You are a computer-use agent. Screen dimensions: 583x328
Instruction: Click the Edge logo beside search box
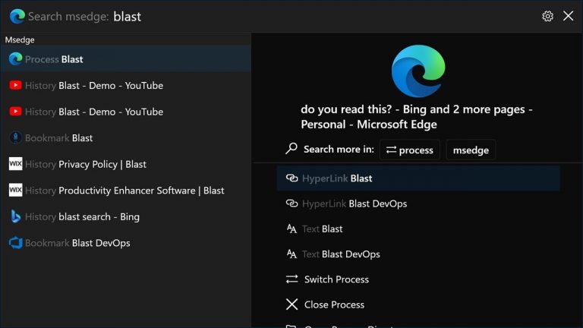tap(17, 17)
